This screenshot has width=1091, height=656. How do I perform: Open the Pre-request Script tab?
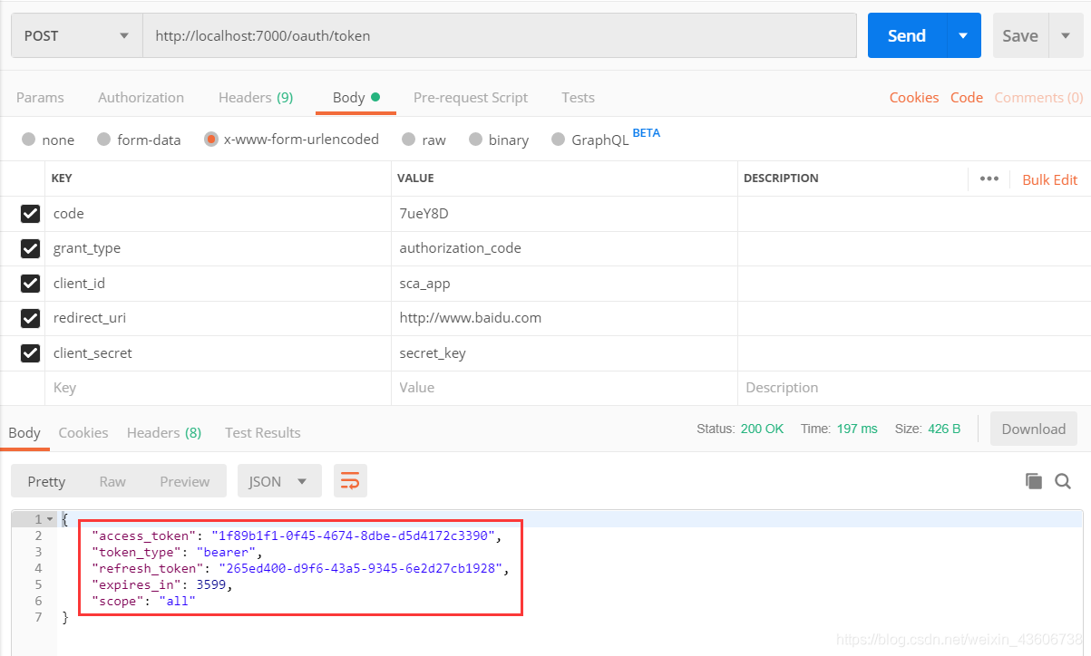tap(471, 97)
